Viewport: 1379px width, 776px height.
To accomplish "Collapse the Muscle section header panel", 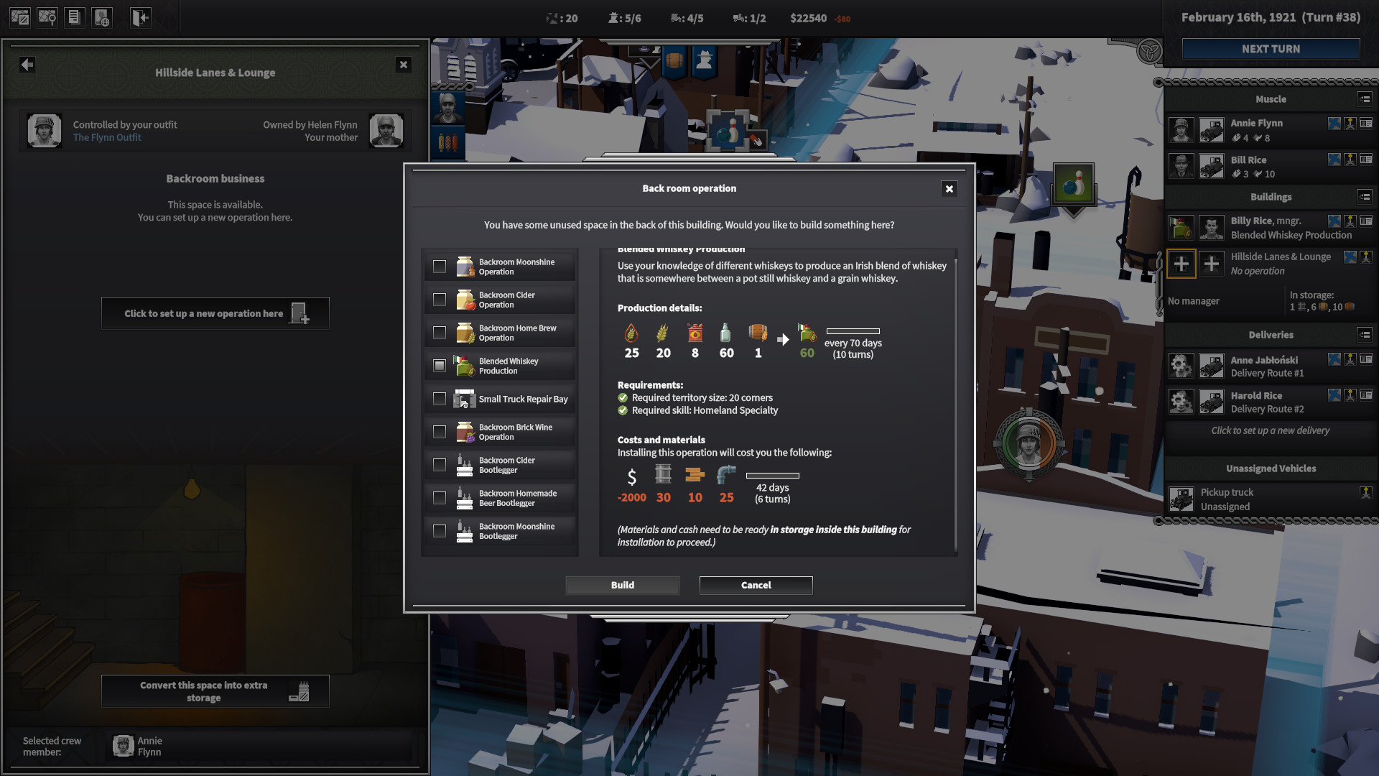I will [1363, 98].
